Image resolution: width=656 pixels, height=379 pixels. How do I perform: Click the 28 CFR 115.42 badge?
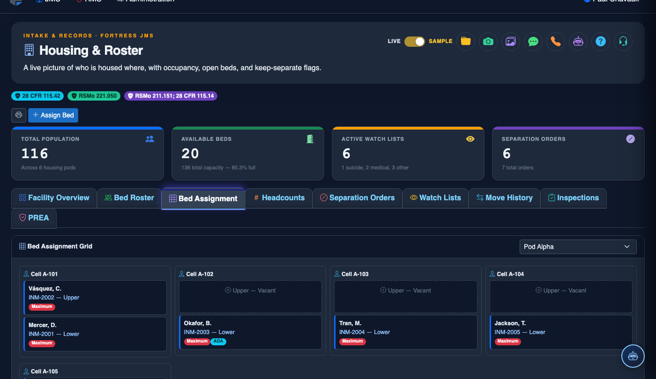tap(38, 96)
